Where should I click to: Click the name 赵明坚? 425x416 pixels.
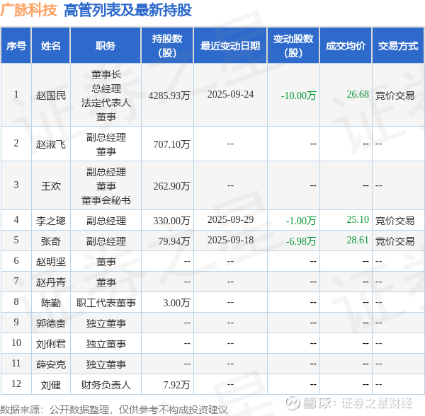coord(51,262)
